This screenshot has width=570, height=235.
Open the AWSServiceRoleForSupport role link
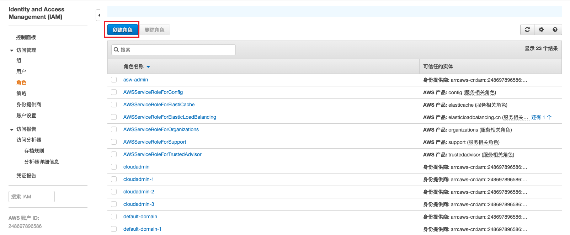point(155,142)
